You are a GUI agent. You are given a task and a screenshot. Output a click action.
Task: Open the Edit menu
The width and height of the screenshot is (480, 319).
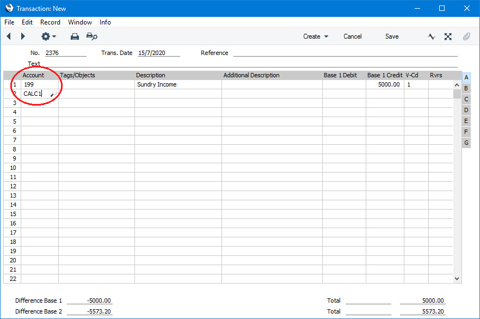coord(27,22)
